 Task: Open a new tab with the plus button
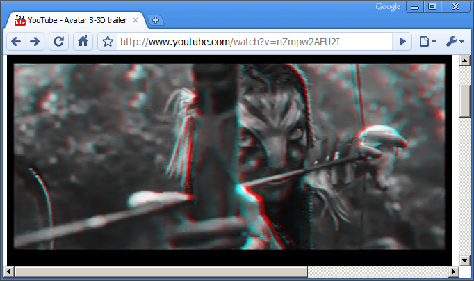pyautogui.click(x=156, y=20)
